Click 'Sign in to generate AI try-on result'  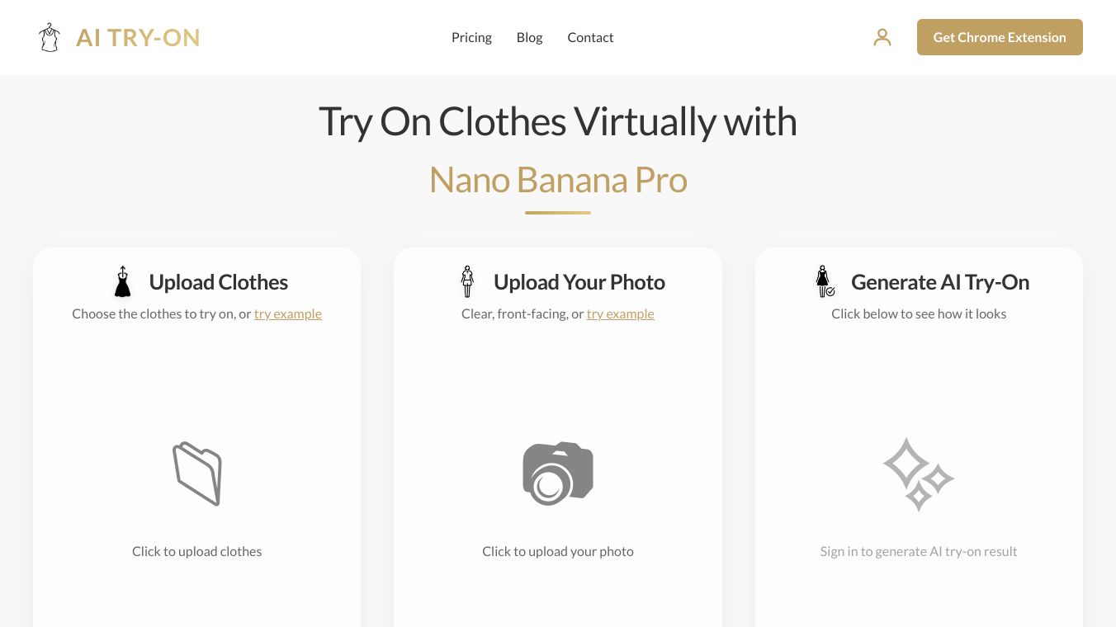[x=919, y=551]
